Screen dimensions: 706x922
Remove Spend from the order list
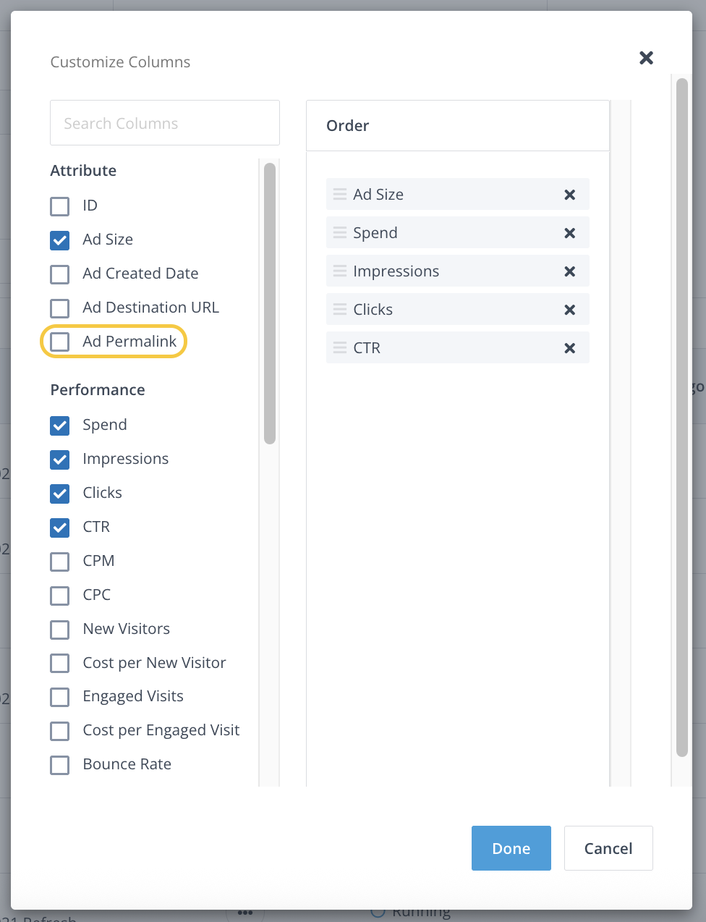569,233
